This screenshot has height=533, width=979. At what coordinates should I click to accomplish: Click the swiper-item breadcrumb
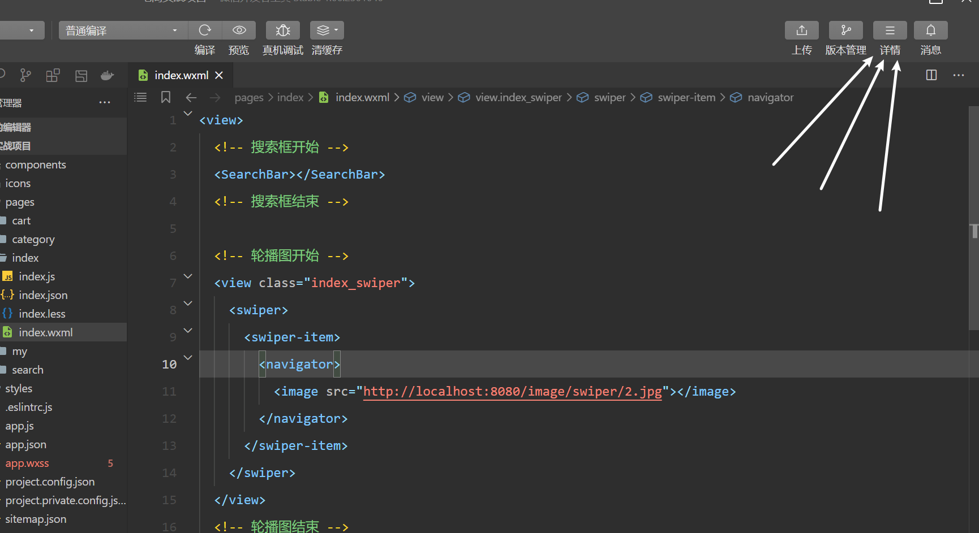[686, 97]
